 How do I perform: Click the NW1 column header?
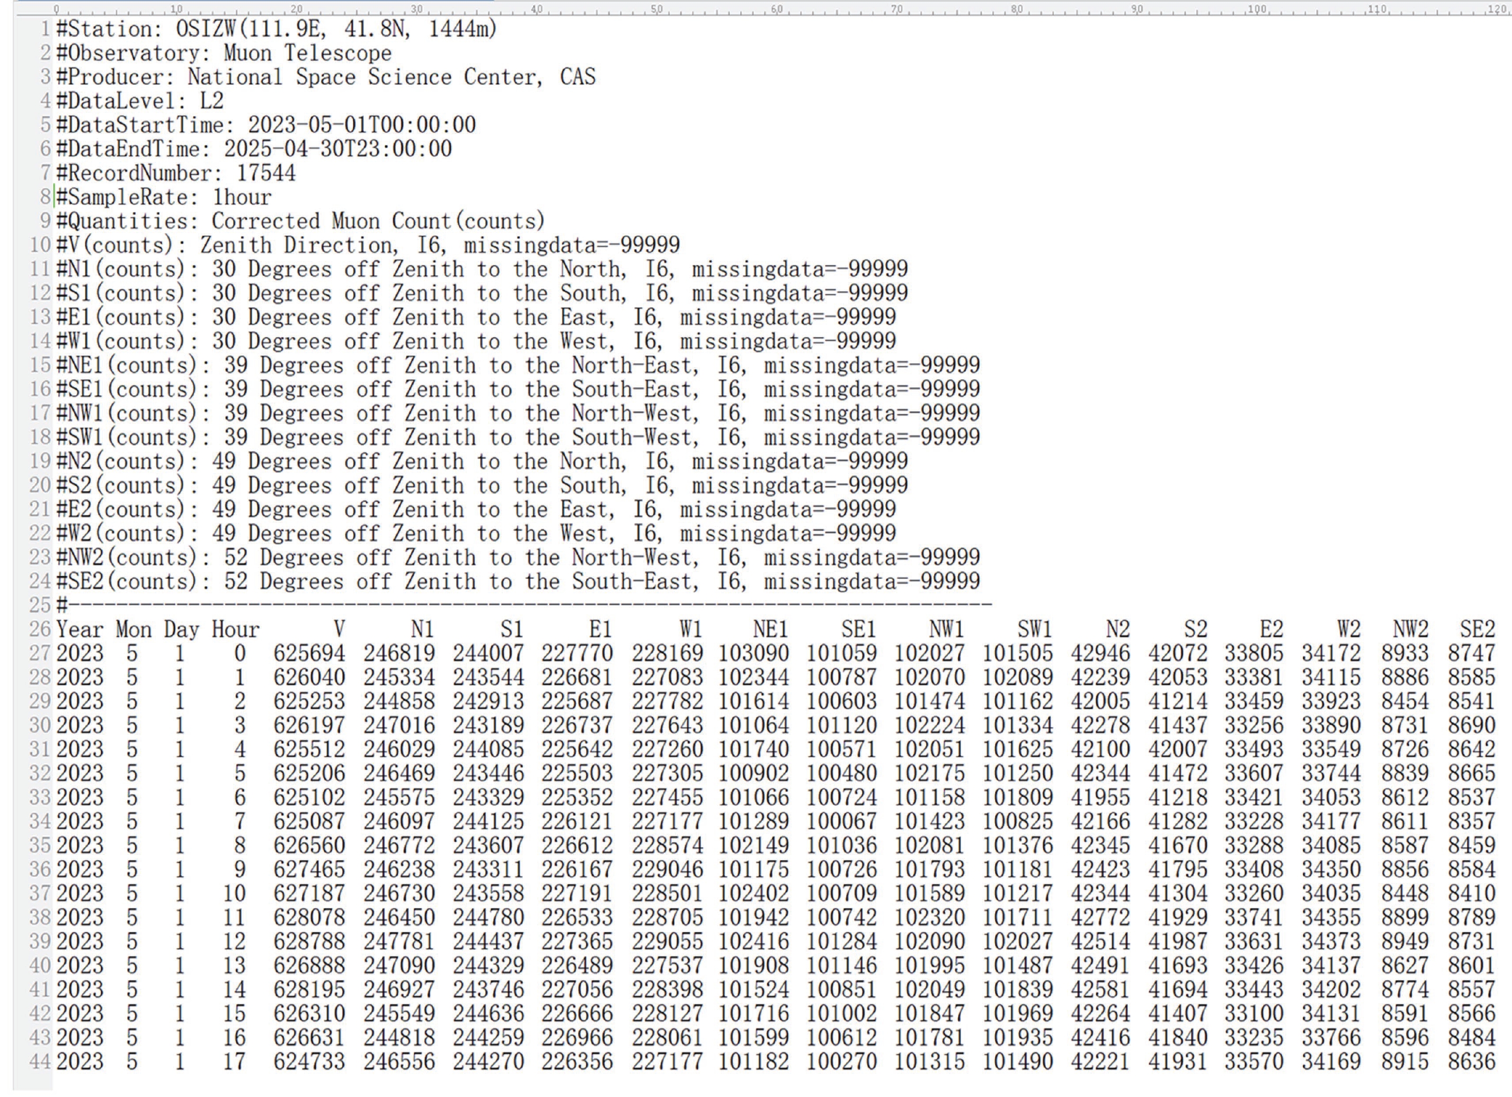click(x=946, y=629)
